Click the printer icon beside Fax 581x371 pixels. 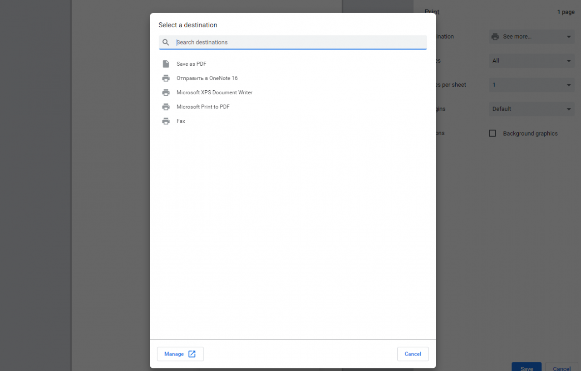click(x=166, y=121)
